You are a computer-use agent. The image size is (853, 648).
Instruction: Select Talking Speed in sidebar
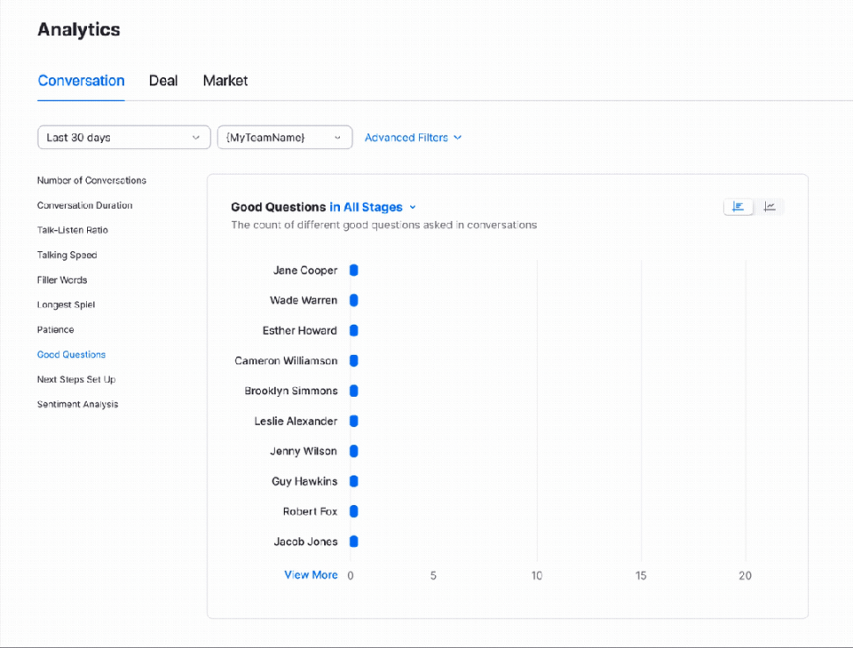tap(67, 255)
